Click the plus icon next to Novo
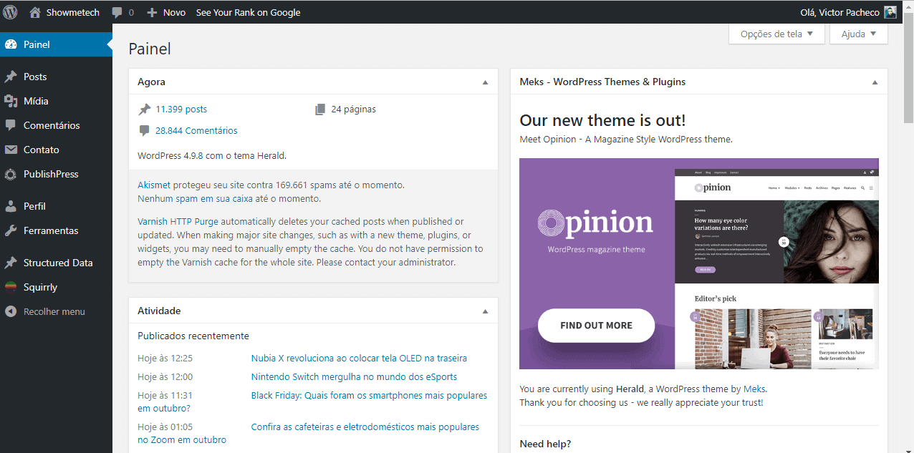 click(x=152, y=13)
